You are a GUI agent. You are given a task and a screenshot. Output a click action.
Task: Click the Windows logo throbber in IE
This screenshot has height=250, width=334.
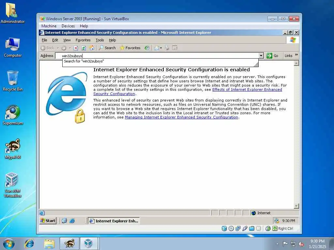(x=293, y=40)
